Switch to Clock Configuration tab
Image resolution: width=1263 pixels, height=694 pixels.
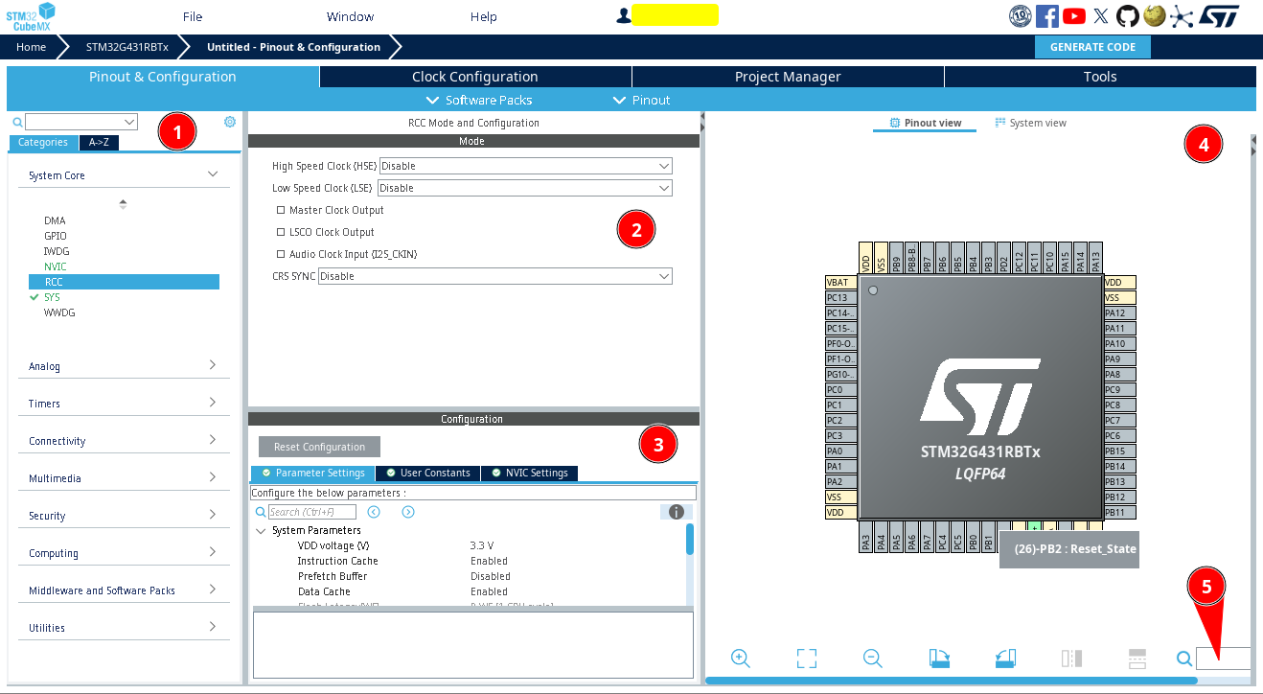click(x=475, y=77)
